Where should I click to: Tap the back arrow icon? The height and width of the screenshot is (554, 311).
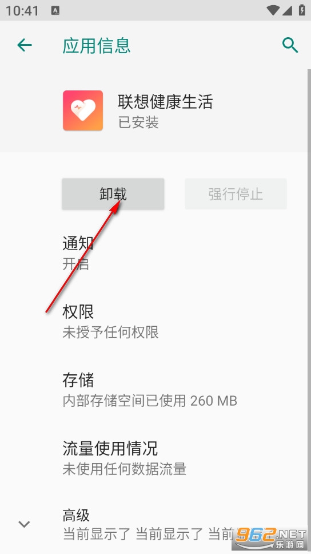[x=25, y=45]
